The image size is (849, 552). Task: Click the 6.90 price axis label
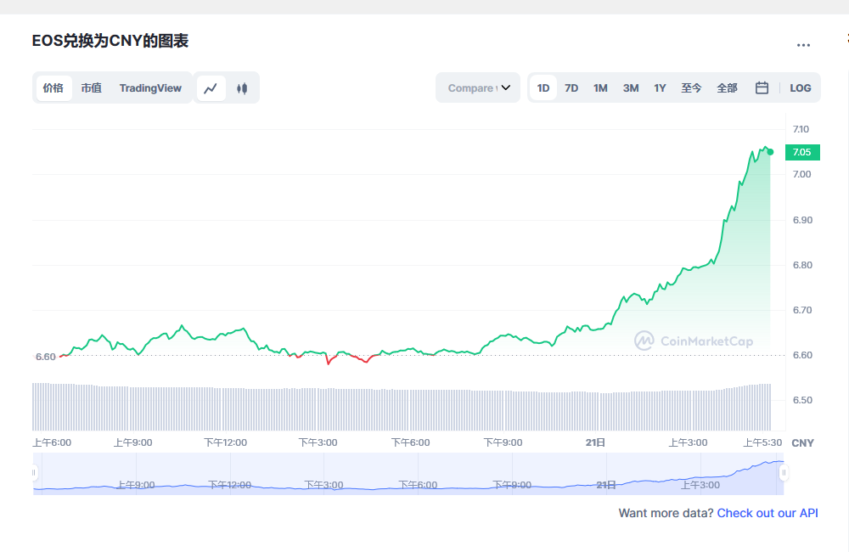(x=802, y=220)
